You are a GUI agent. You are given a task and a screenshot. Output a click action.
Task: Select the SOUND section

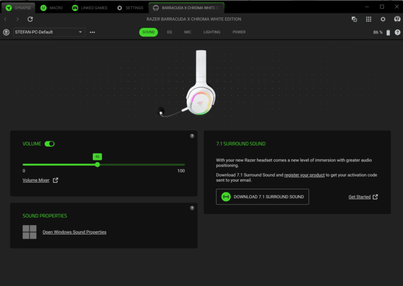point(149,32)
